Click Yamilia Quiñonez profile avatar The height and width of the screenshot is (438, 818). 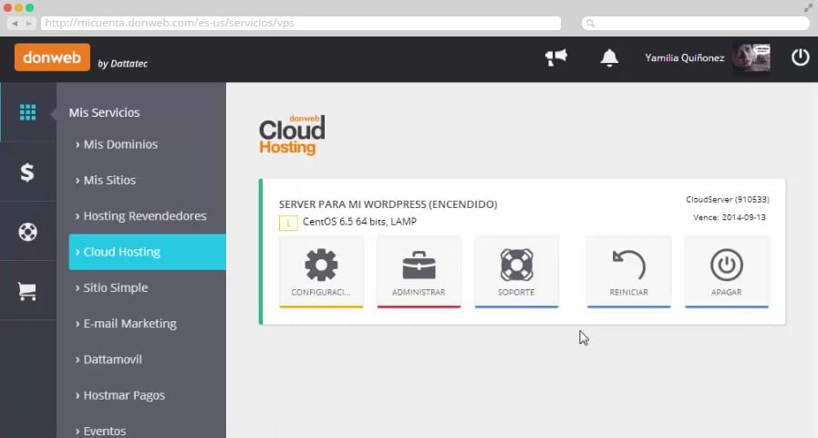(x=751, y=57)
